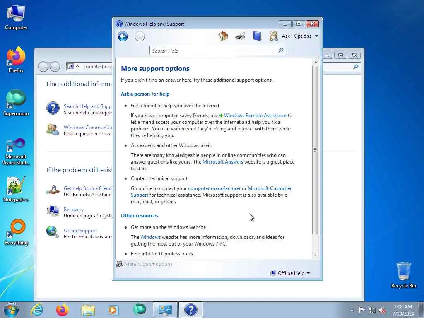
Task: Open Action Center flag in tray
Action: click(x=362, y=310)
